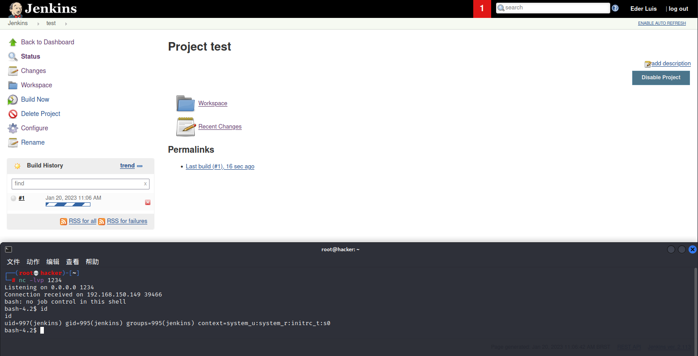Screen dimensions: 698x356
Task: Click the red Delete Project icon
Action: click(x=13, y=114)
